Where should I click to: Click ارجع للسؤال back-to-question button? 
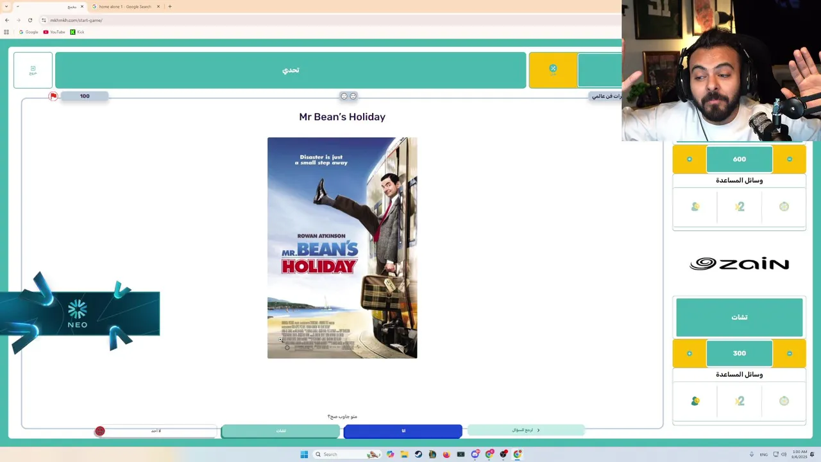[x=526, y=430]
